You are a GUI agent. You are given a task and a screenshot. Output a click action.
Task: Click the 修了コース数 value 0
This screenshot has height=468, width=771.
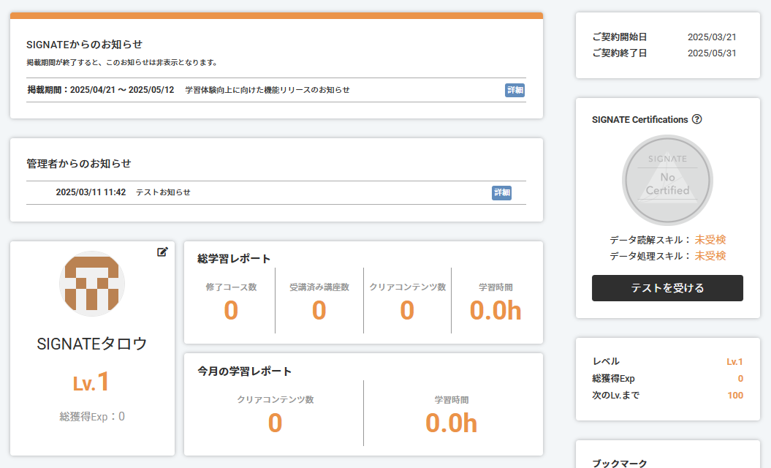click(231, 311)
